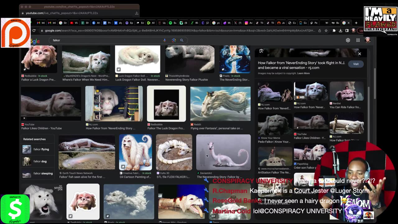Open the Neverending Story Falkor Plushie image

click(190, 59)
